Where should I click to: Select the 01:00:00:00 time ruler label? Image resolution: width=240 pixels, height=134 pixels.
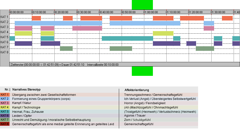coord(151,12)
